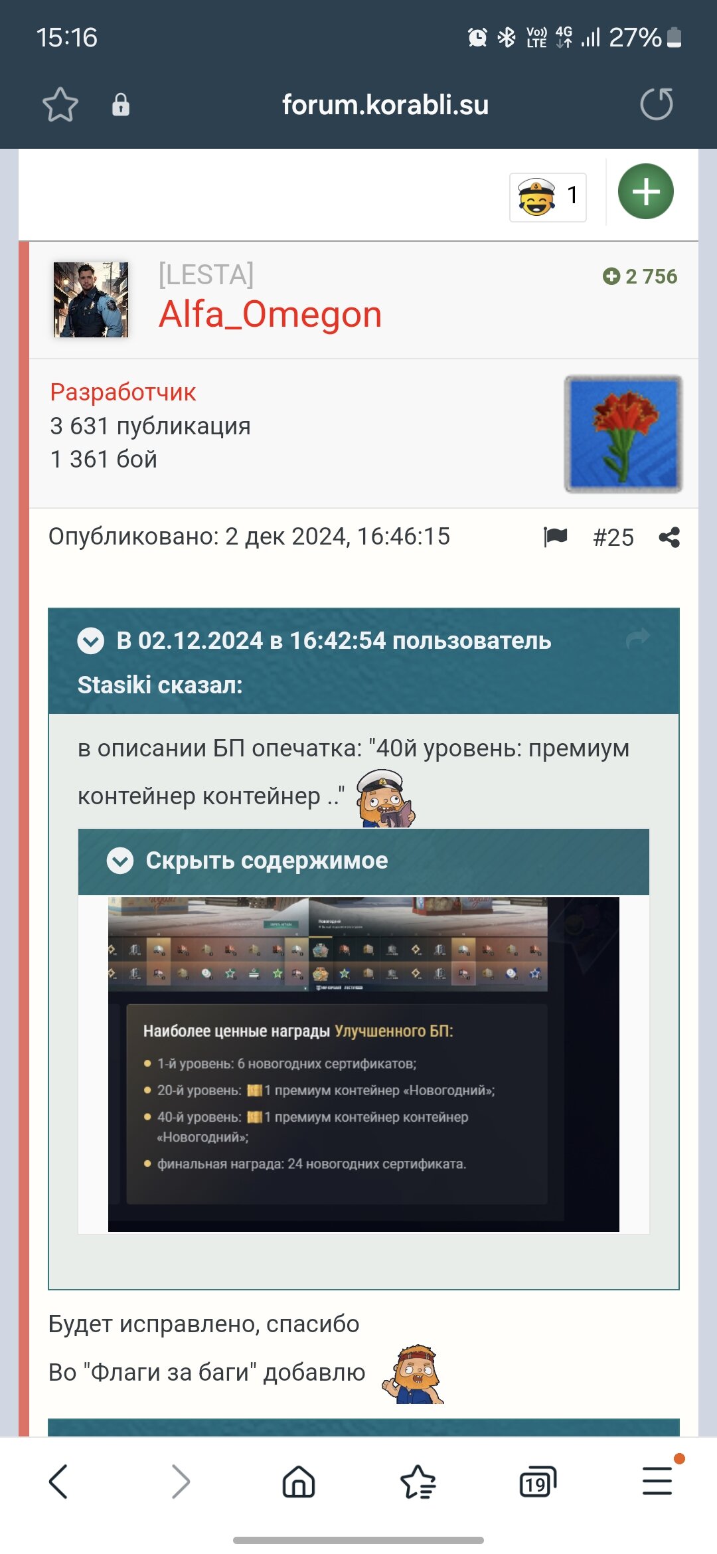Image resolution: width=717 pixels, height=1554 pixels.
Task: Tap the forum.korabli.su address bar
Action: click(x=385, y=105)
